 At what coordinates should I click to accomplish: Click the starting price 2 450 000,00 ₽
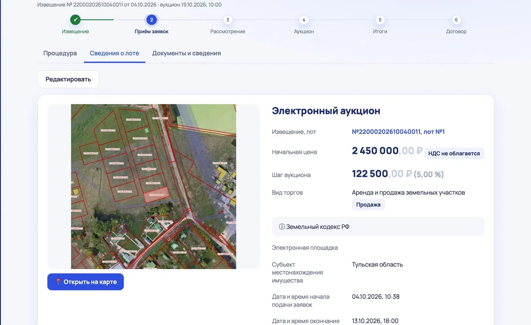[387, 151]
